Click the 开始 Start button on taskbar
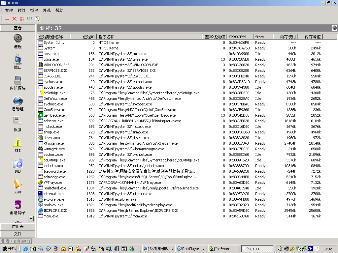This screenshot has width=338, height=253. click(x=9, y=249)
